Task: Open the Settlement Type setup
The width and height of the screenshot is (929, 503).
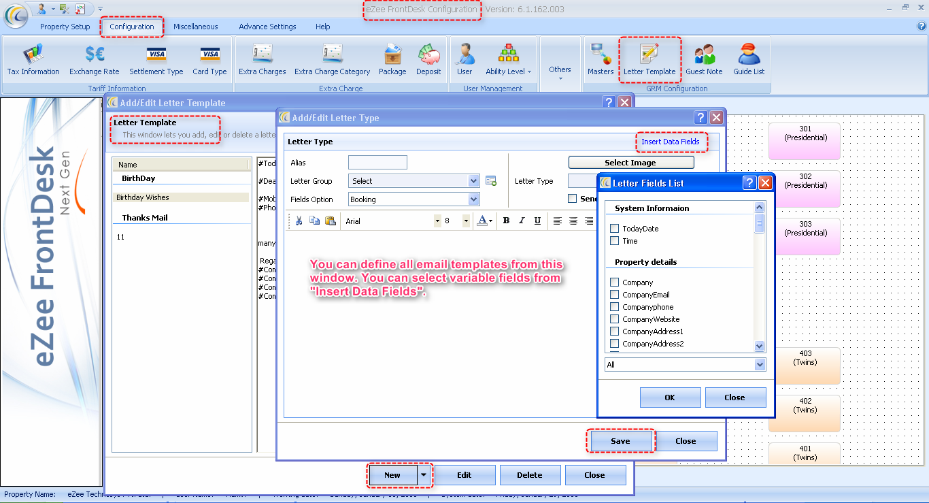Action: click(156, 59)
